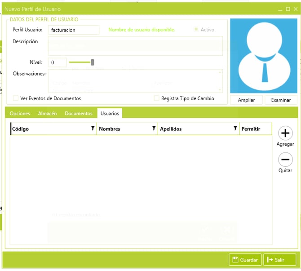
Task: Click the Salir button to exit
Action: [279, 260]
